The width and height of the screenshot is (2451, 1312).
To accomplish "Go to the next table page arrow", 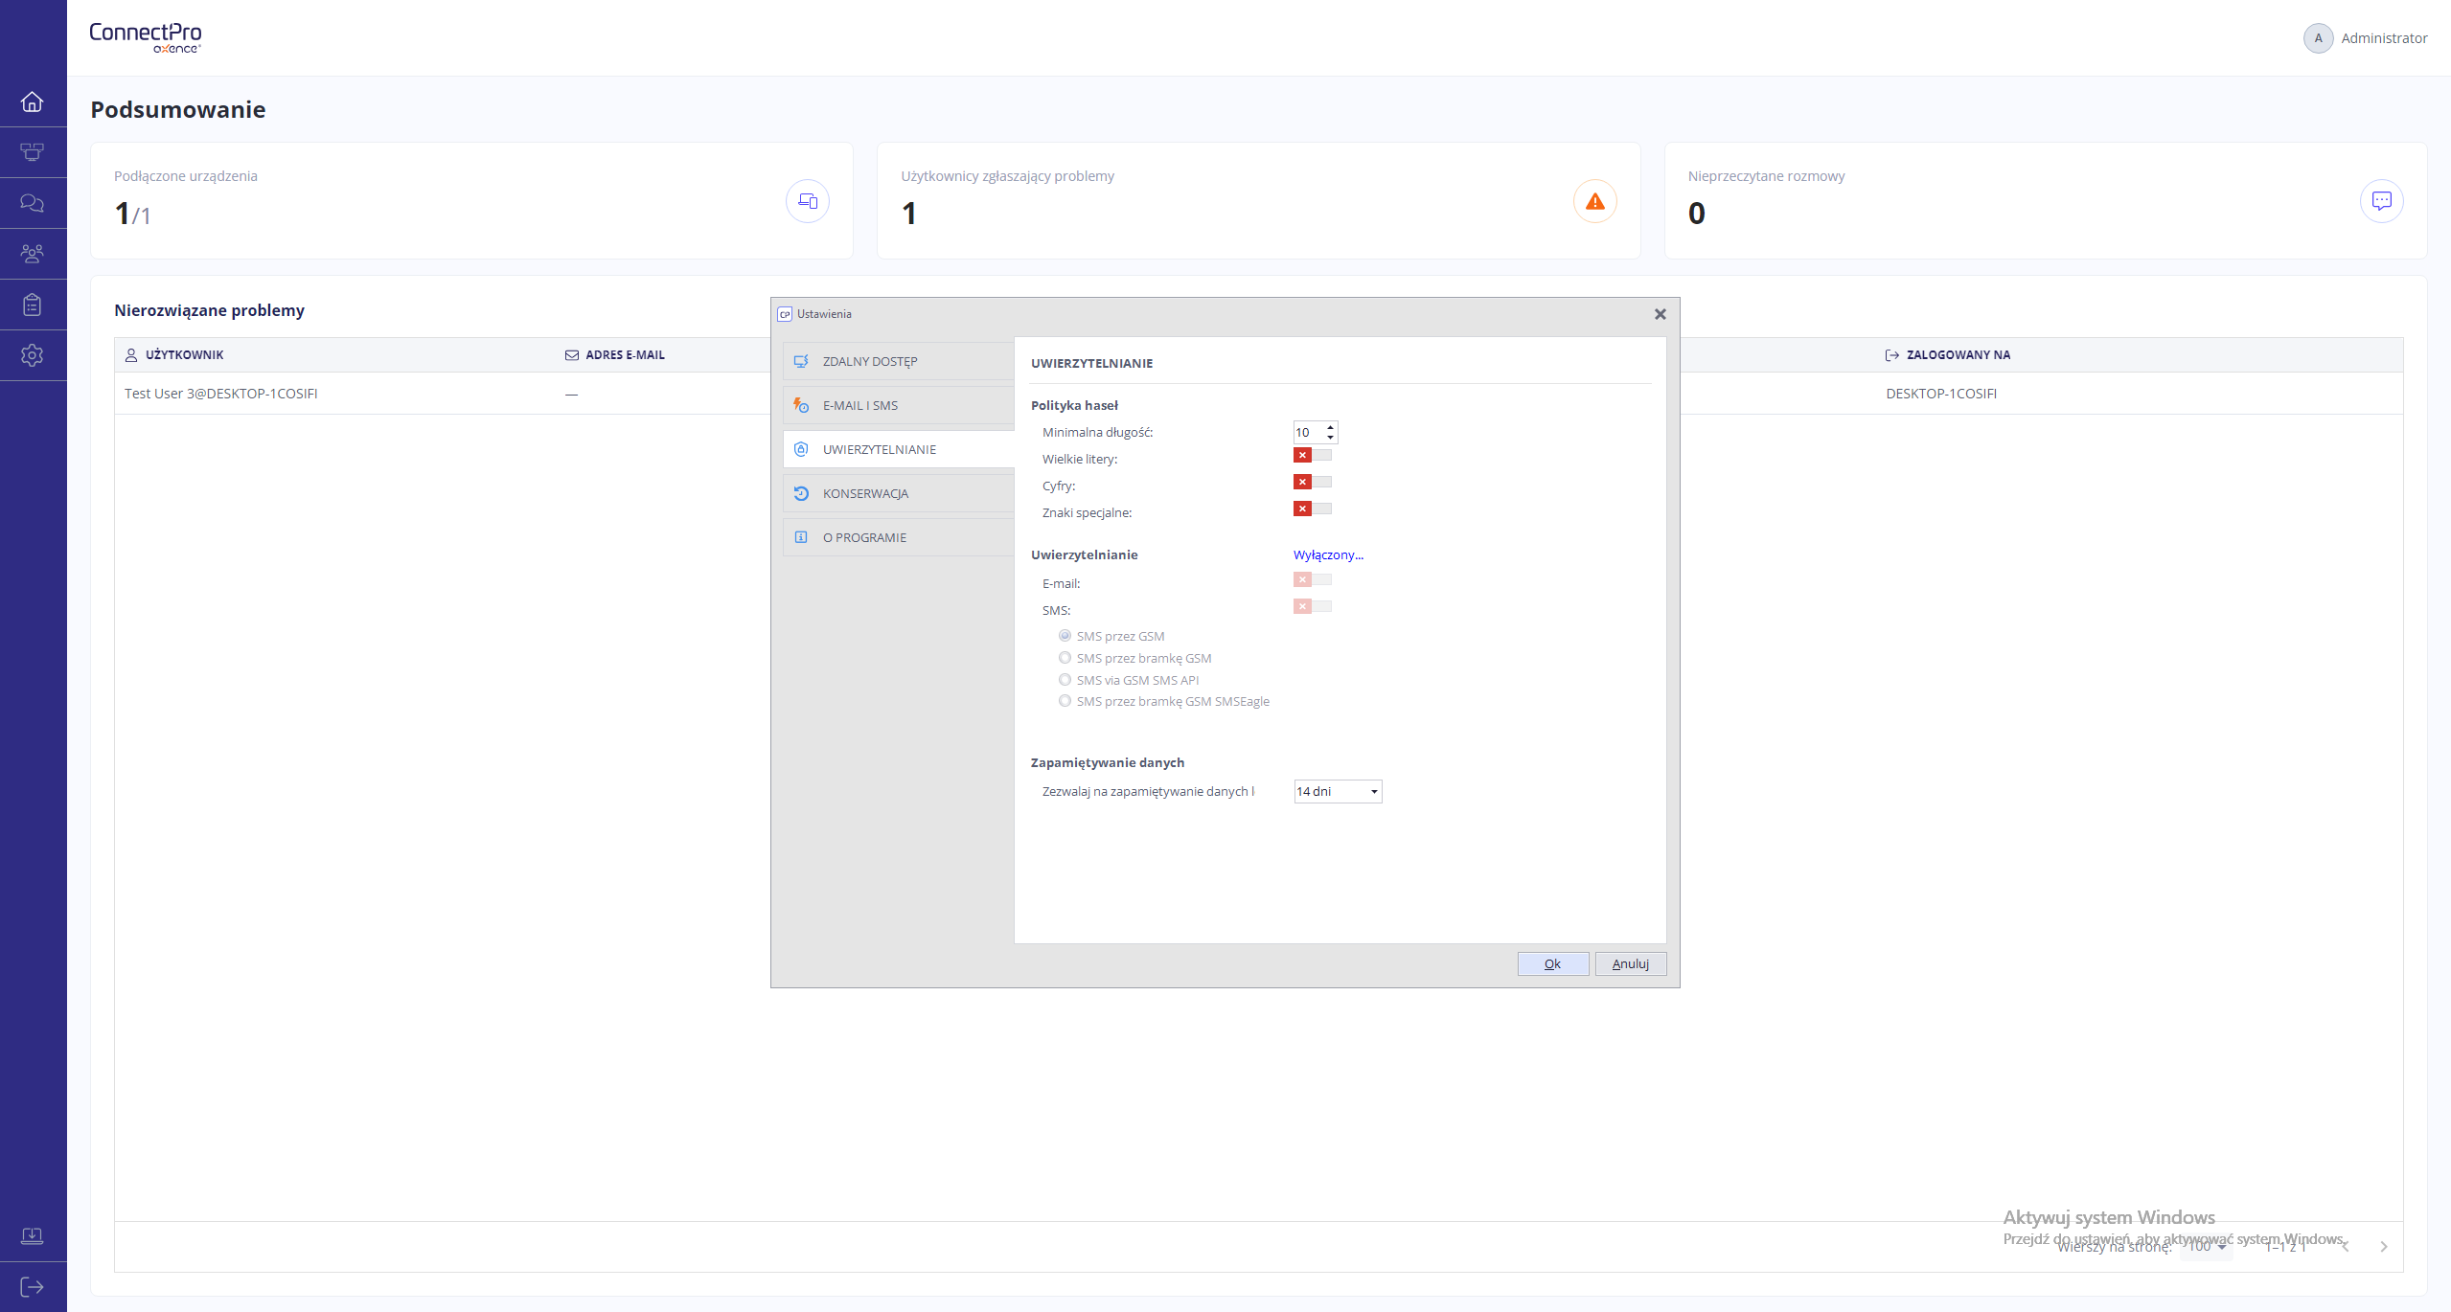I will pyautogui.click(x=2384, y=1247).
